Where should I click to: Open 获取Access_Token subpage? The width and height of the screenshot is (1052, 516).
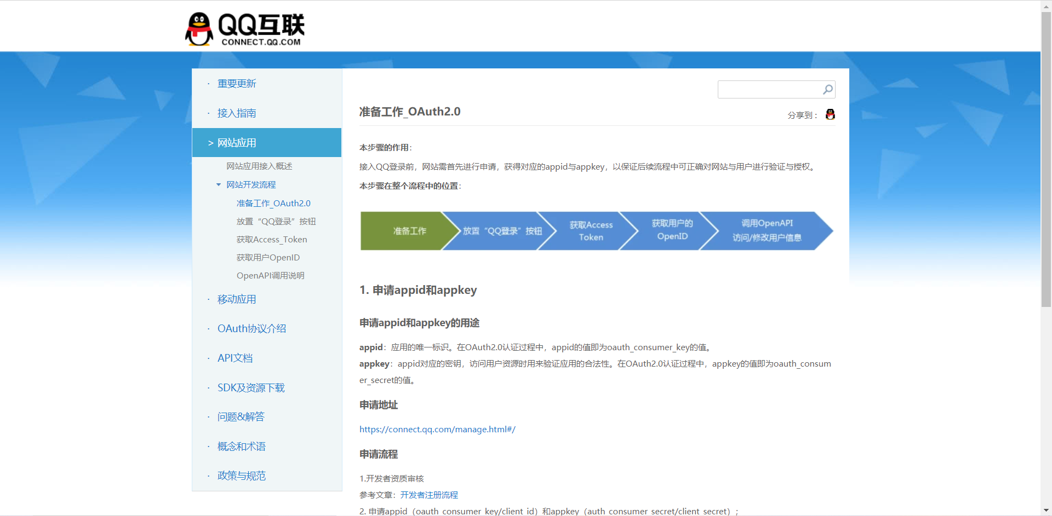272,240
